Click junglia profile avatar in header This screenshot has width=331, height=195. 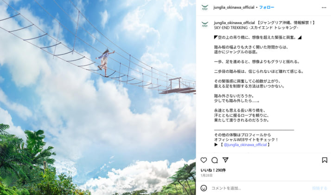point(205,7)
